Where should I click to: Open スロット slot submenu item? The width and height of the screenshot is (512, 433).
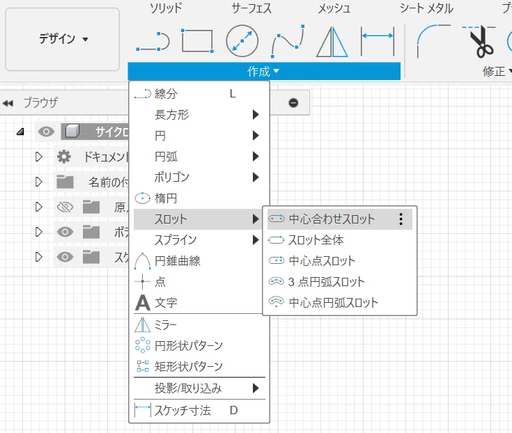click(x=199, y=219)
